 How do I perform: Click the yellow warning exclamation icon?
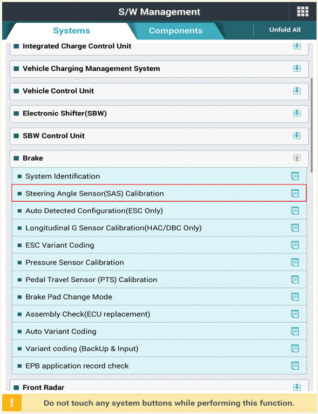click(12, 403)
